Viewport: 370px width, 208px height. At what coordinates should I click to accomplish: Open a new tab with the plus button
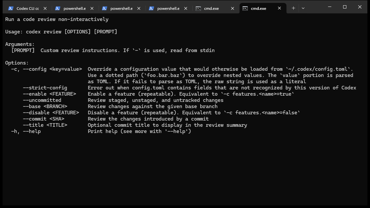(293, 8)
